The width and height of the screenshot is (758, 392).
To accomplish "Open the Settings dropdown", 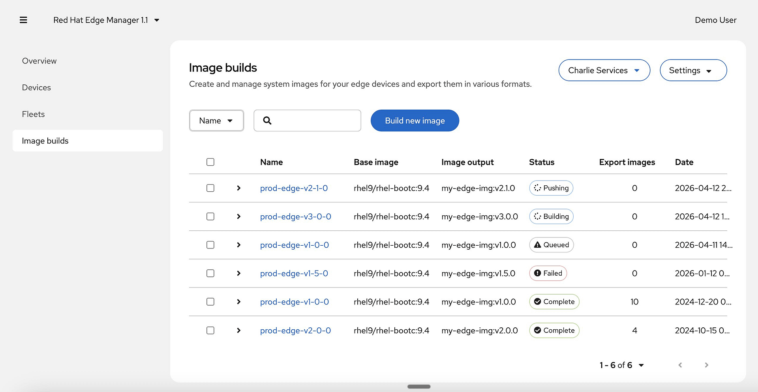I will point(693,70).
